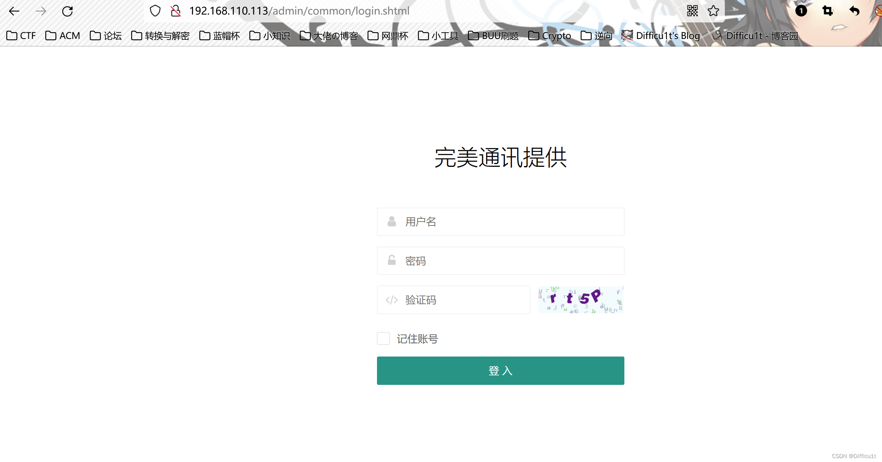
Task: Open the Crypto bookmarks folder
Action: tap(549, 35)
